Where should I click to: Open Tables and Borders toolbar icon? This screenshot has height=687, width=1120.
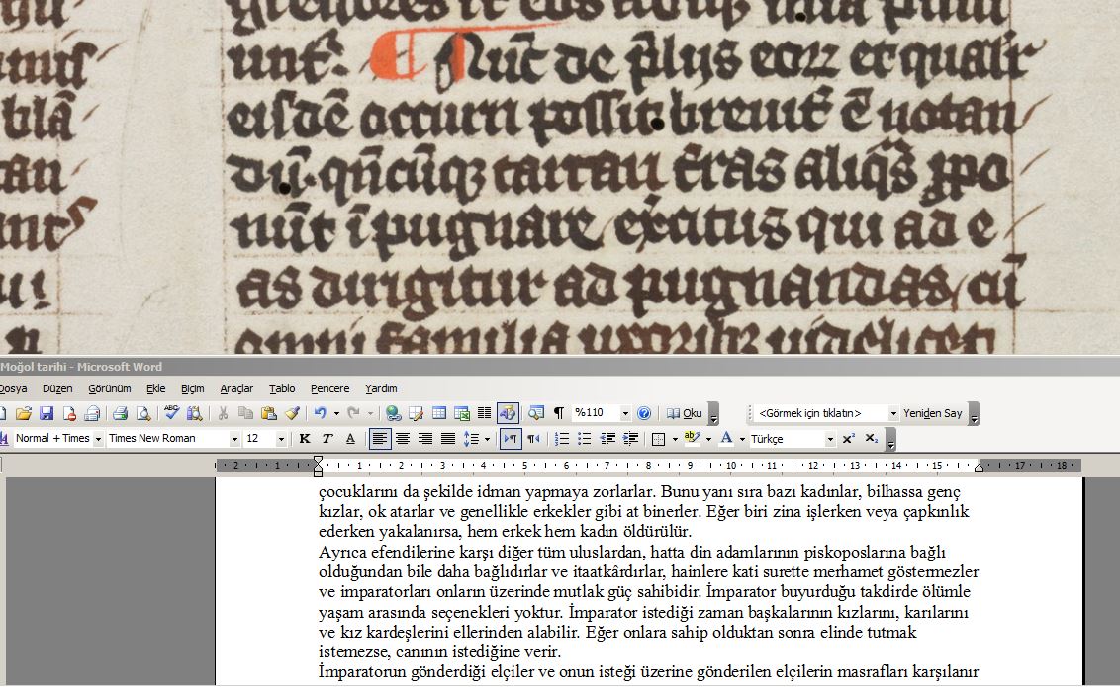tap(416, 413)
